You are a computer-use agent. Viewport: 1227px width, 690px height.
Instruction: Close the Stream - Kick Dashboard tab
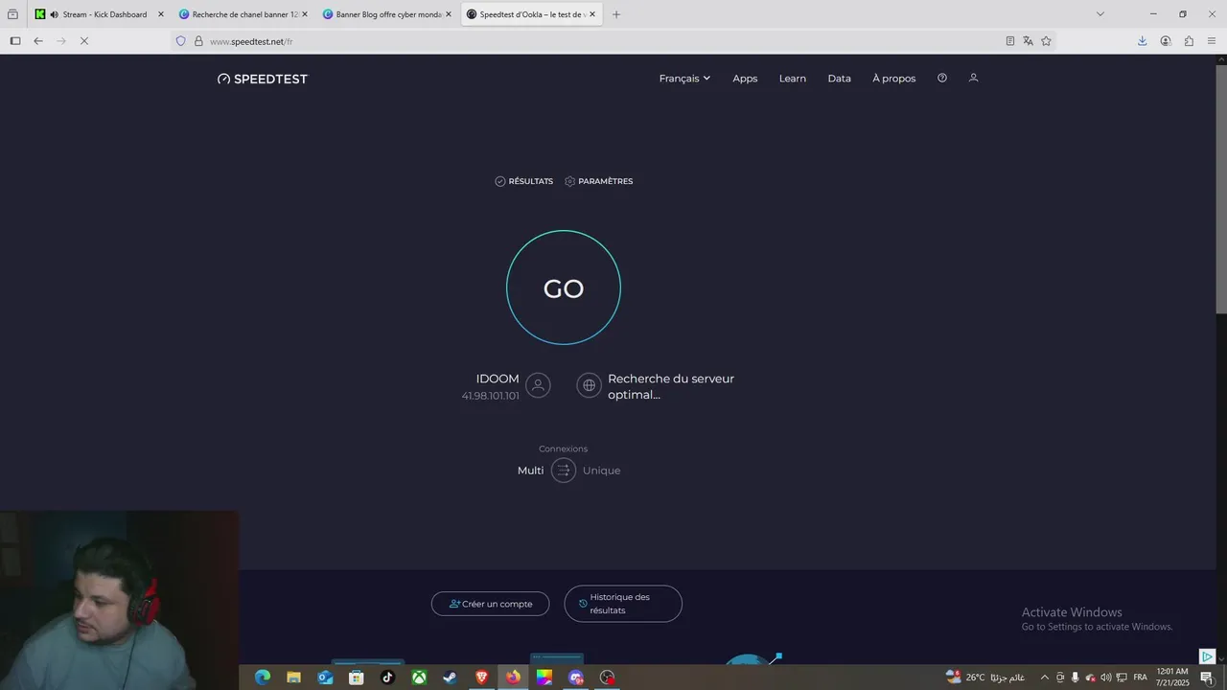(x=161, y=14)
